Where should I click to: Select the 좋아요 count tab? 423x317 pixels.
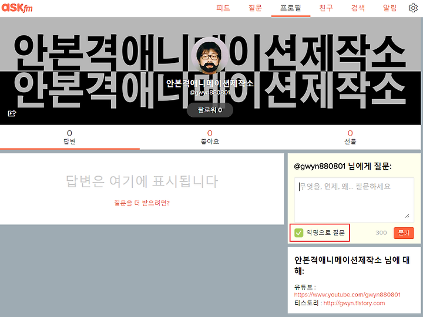pos(210,137)
